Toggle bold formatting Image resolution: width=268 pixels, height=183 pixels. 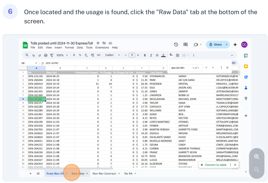pyautogui.click(x=145, y=55)
